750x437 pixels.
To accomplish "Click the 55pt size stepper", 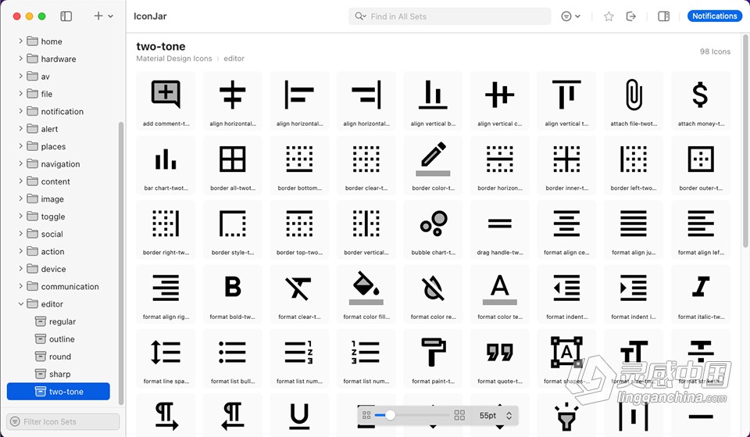I will 509,415.
